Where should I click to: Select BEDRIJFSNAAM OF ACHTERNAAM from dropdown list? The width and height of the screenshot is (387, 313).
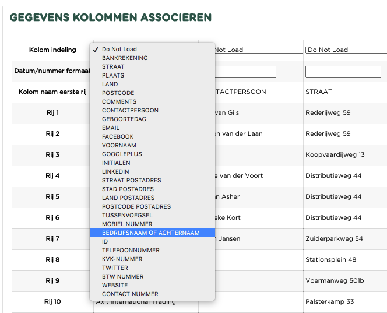(150, 233)
